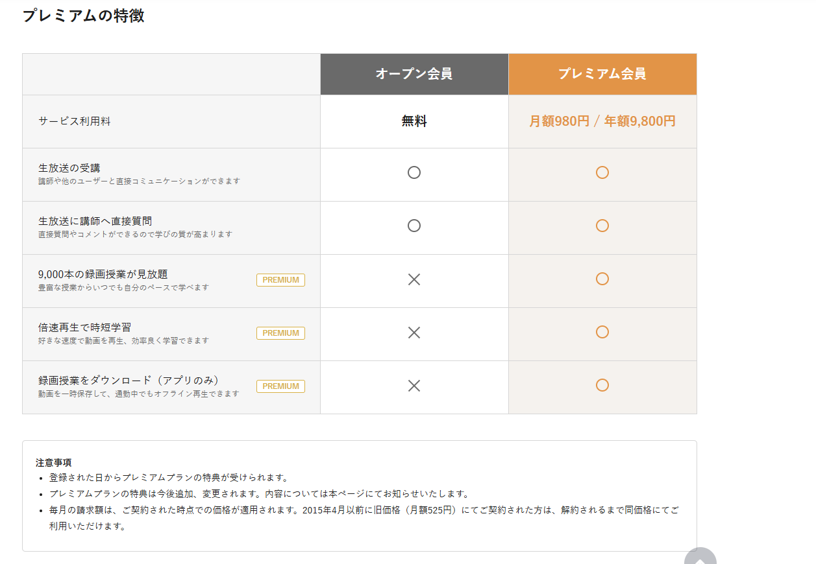Select the orange circle for プレミアム会員 live streaming

pyautogui.click(x=602, y=172)
